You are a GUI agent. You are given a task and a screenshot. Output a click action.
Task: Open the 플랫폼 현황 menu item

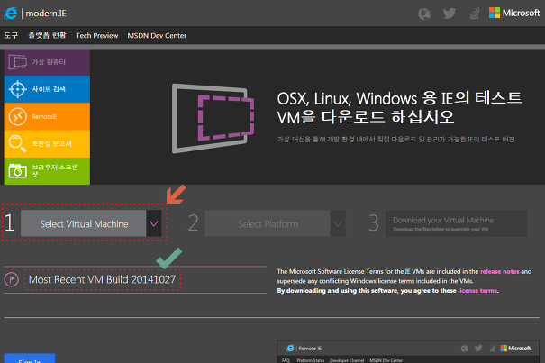pyautogui.click(x=47, y=35)
